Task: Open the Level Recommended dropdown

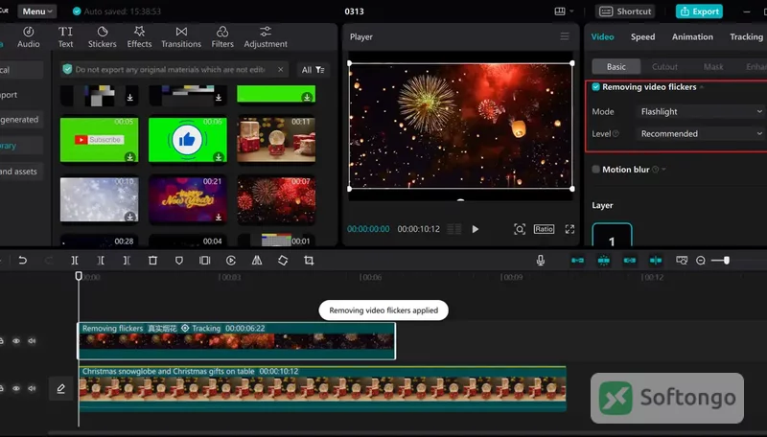Action: 701,133
